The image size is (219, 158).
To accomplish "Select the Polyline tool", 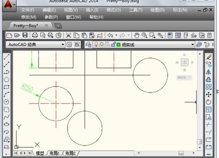I will pyautogui.click(x=7, y=72).
